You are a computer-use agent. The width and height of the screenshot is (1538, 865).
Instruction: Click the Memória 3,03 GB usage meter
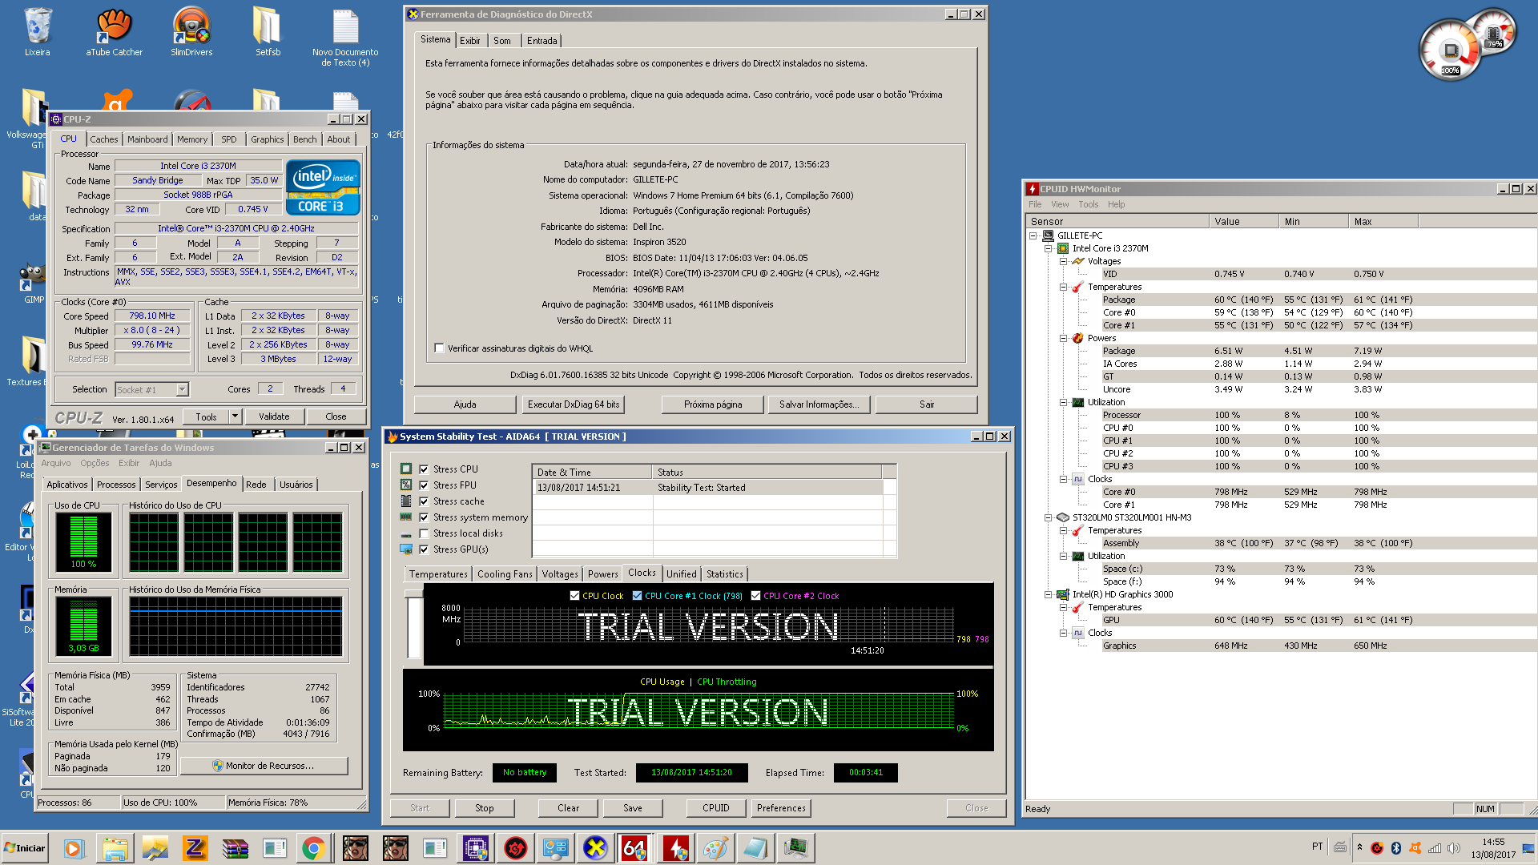(x=83, y=626)
